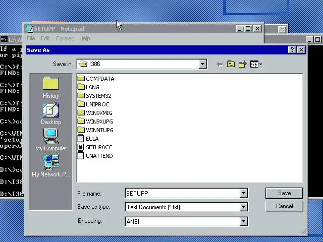Click the Save button
The width and height of the screenshot is (323, 242).
click(284, 193)
